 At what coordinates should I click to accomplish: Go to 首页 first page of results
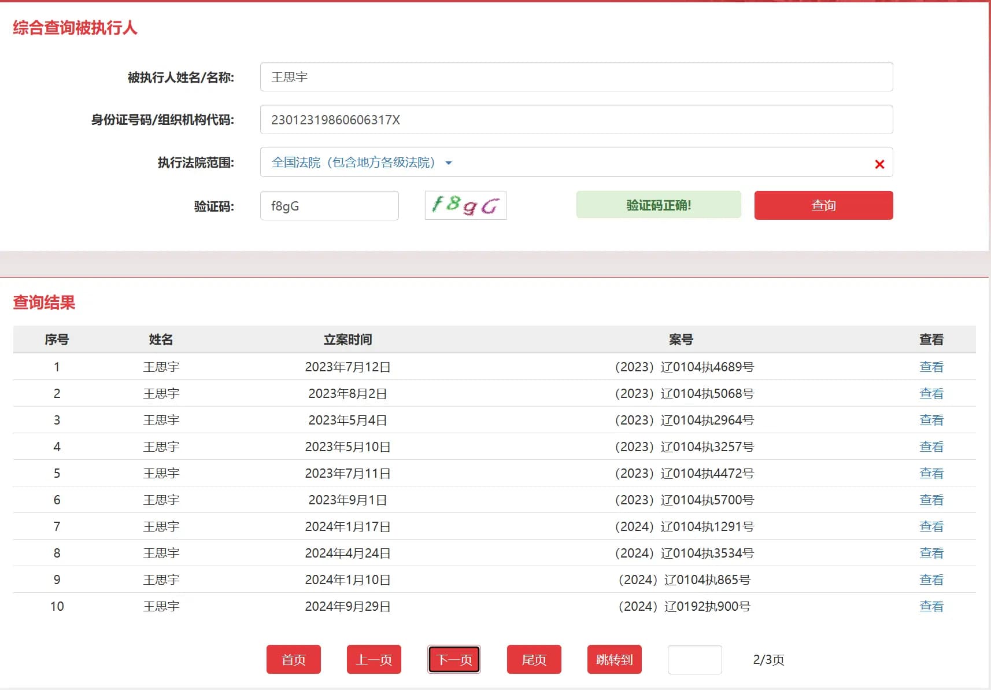(294, 659)
